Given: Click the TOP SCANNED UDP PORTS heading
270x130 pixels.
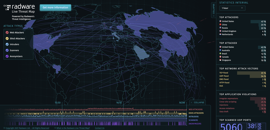Looking at the screenshot, I should pyautogui.click(x=235, y=120).
